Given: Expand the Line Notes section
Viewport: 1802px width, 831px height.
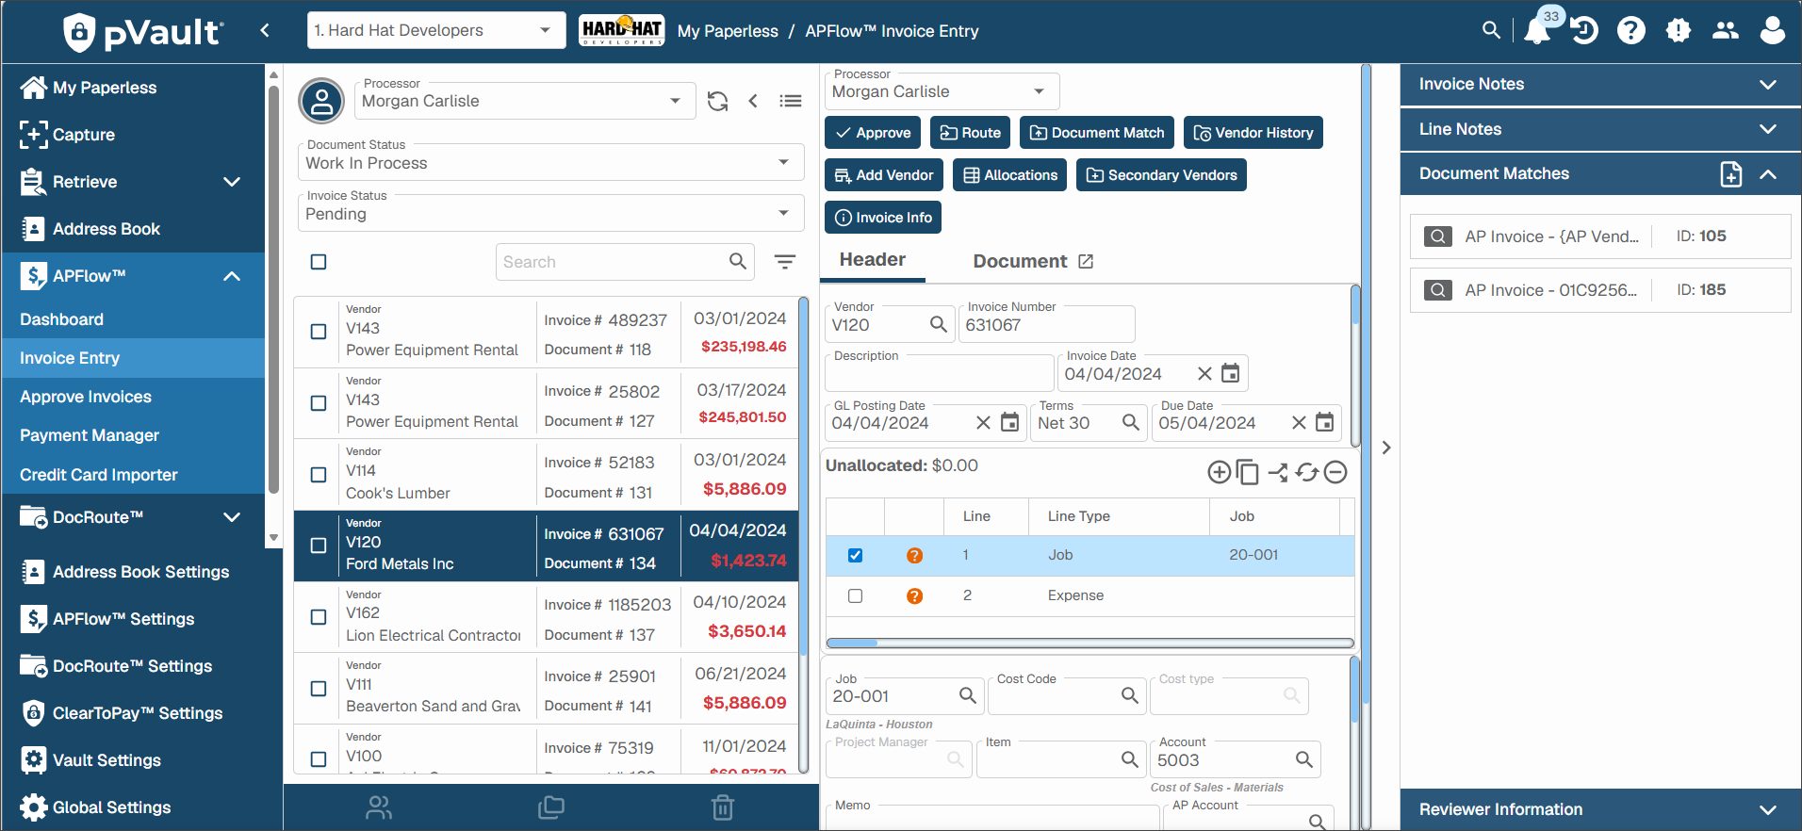Looking at the screenshot, I should point(1600,129).
